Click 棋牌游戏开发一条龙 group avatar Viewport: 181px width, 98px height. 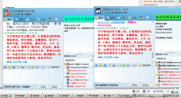click(x=98, y=11)
